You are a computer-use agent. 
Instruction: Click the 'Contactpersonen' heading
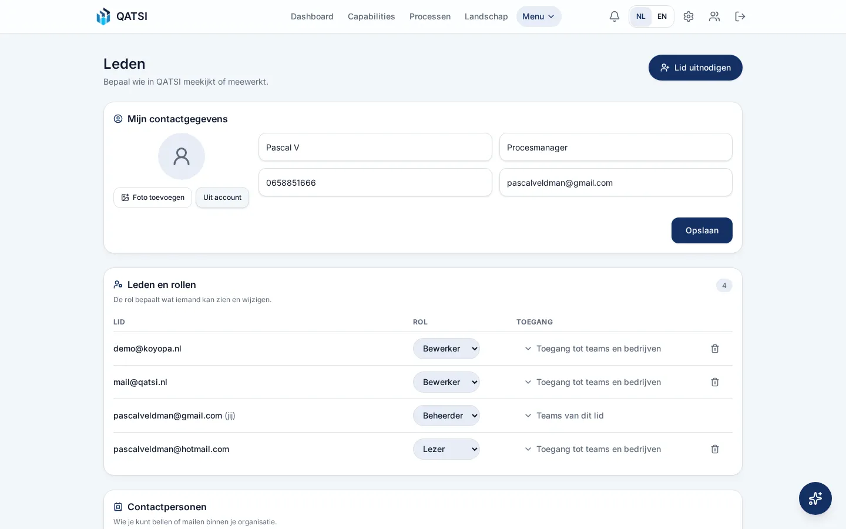click(x=167, y=507)
